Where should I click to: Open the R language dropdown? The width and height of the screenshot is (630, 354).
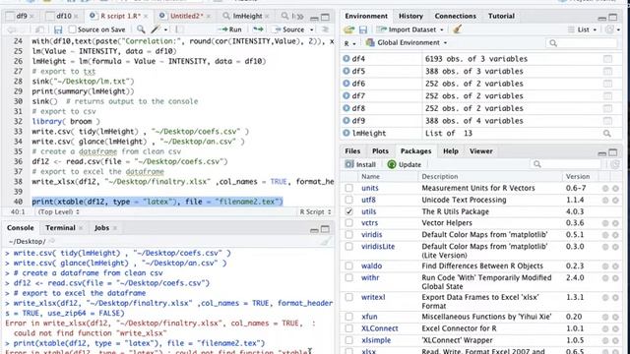coord(349,43)
